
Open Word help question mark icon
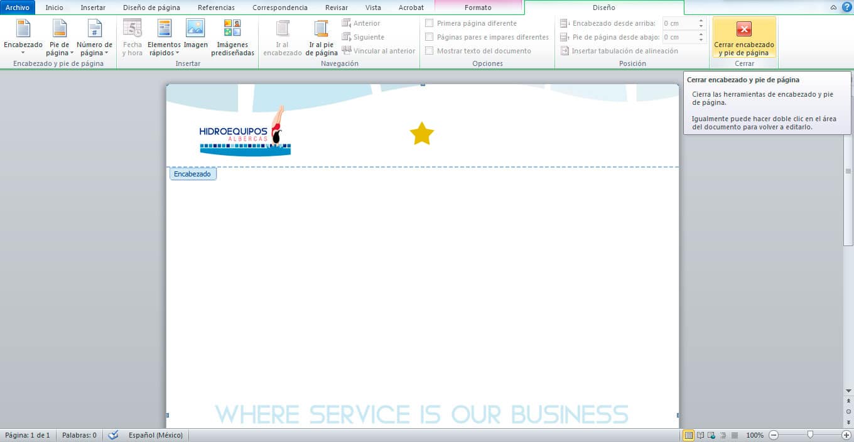click(846, 8)
